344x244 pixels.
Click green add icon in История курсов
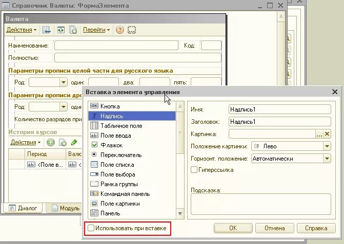point(50,142)
